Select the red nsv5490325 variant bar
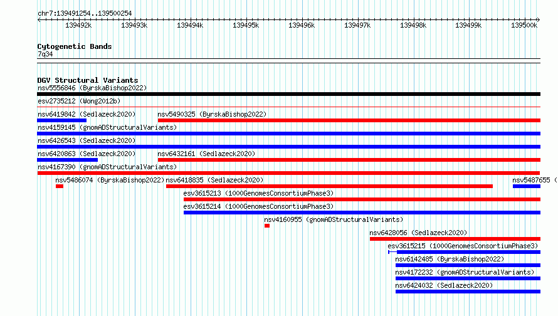Screen dimensions: 558x316 pos(349,120)
